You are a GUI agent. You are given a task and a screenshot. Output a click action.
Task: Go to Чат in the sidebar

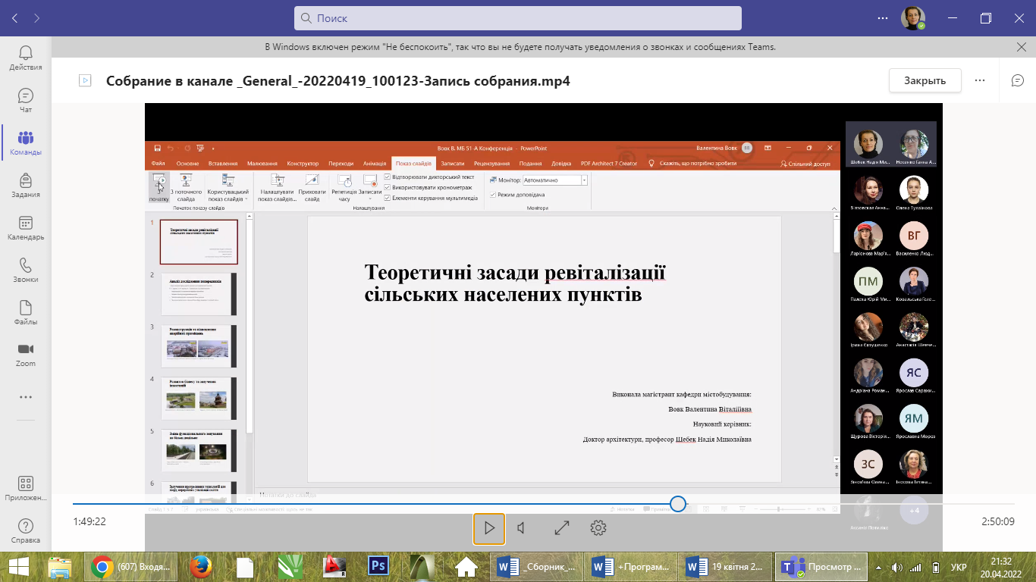pyautogui.click(x=25, y=100)
